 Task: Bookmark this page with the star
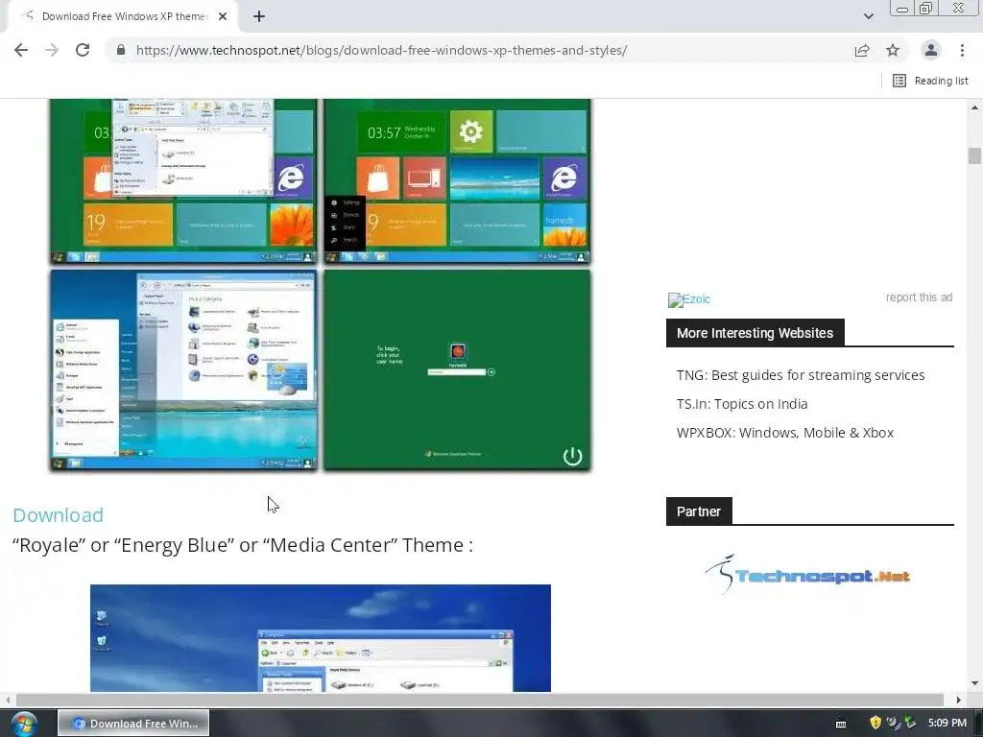893,50
